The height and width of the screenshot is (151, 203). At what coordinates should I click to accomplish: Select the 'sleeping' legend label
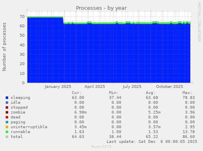pyautogui.click(x=20, y=98)
